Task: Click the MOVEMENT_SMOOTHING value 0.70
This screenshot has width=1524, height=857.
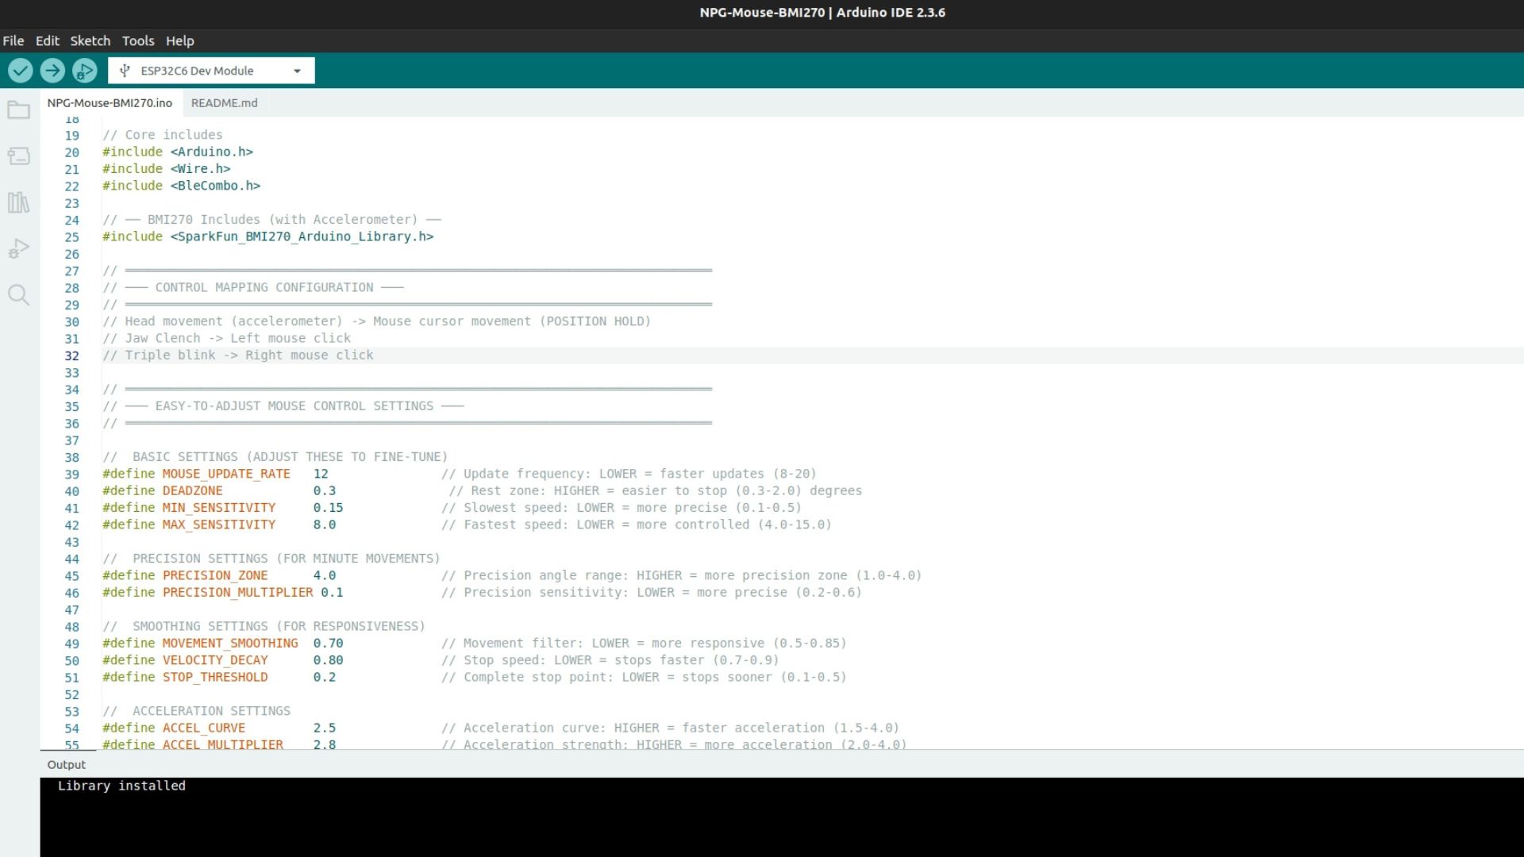Action: click(x=328, y=644)
